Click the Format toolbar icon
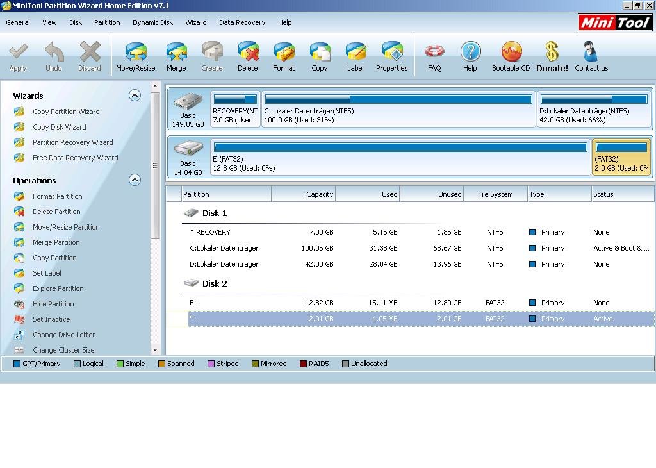 (284, 51)
